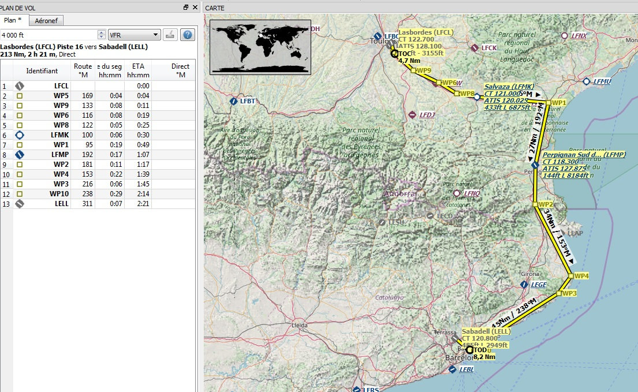Sort by the ETA column header
638x392 pixels.
point(138,70)
